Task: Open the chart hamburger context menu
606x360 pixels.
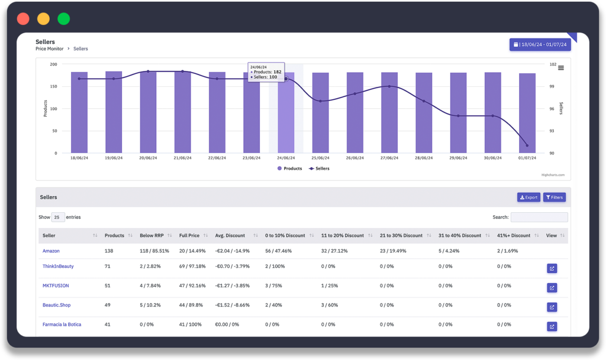Action: (561, 68)
